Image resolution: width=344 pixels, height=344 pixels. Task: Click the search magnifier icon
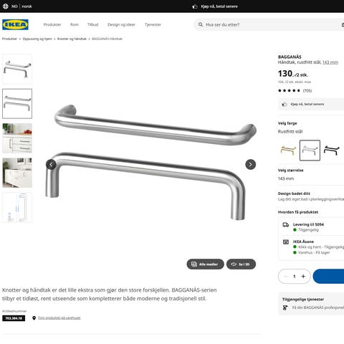201,24
